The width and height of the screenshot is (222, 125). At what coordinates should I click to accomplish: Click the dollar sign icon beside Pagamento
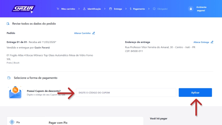click(x=130, y=9)
